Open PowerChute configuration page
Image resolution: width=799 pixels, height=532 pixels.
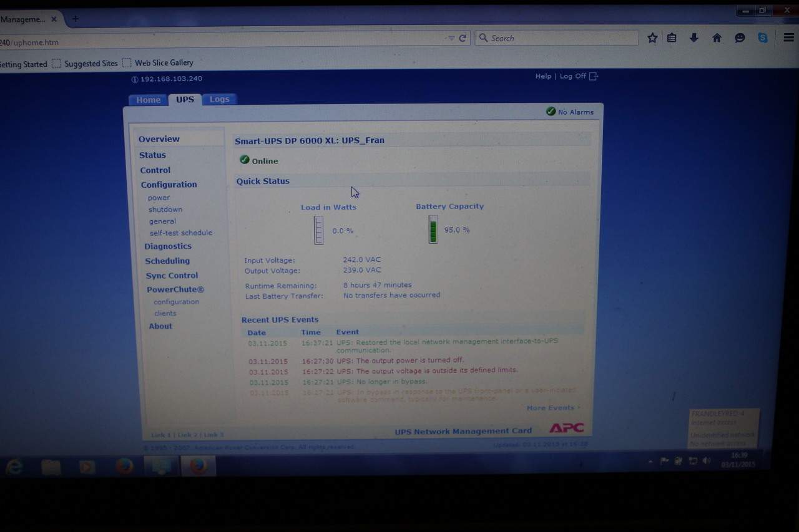tap(177, 302)
